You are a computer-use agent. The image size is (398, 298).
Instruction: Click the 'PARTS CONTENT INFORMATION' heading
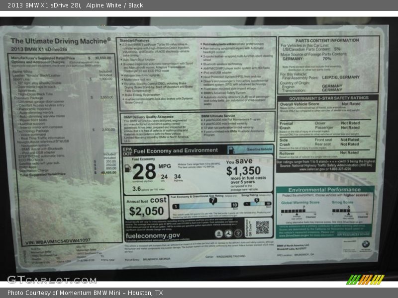[x=327, y=41]
